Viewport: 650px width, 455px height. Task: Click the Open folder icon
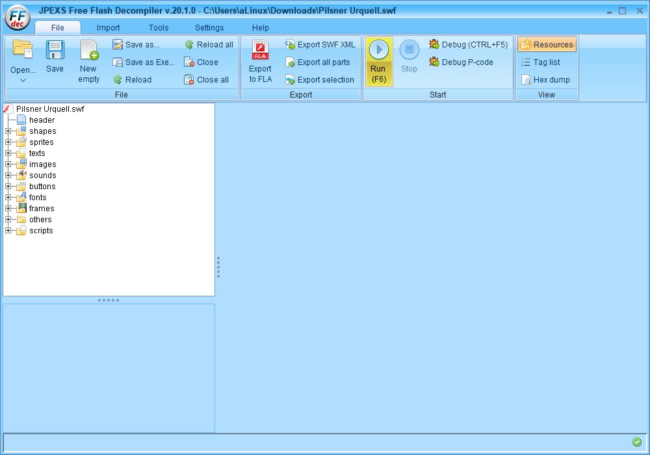[x=22, y=49]
